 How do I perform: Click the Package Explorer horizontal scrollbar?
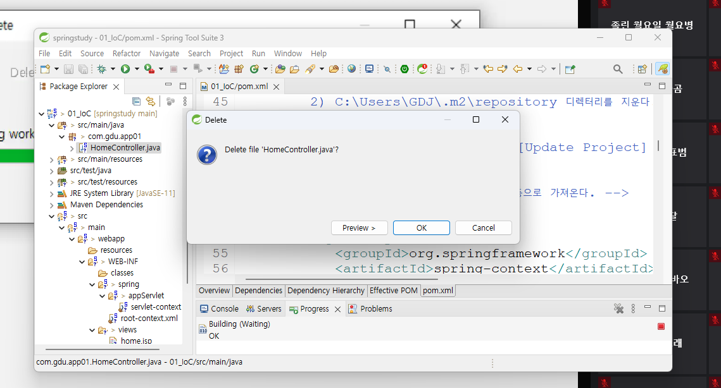coord(102,349)
